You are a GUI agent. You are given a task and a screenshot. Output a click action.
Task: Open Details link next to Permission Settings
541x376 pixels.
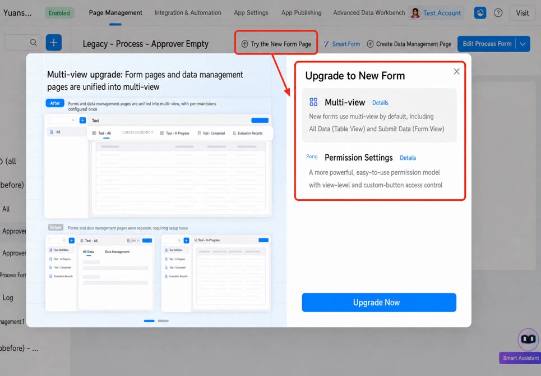408,158
